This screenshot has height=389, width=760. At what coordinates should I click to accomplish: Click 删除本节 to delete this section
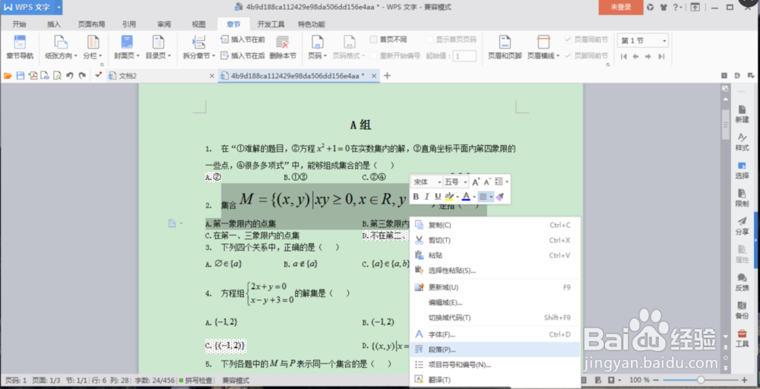282,47
